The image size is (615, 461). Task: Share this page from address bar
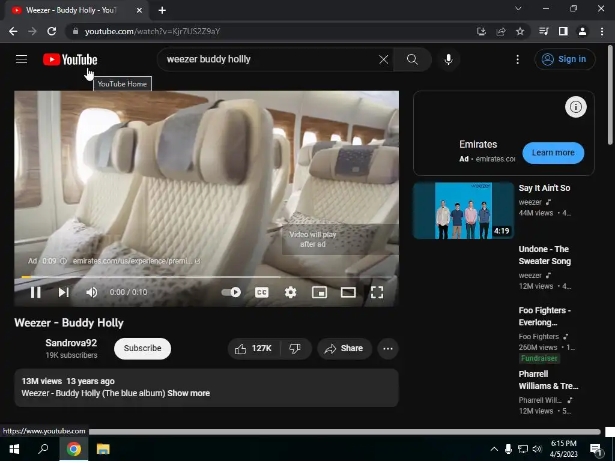(500, 31)
